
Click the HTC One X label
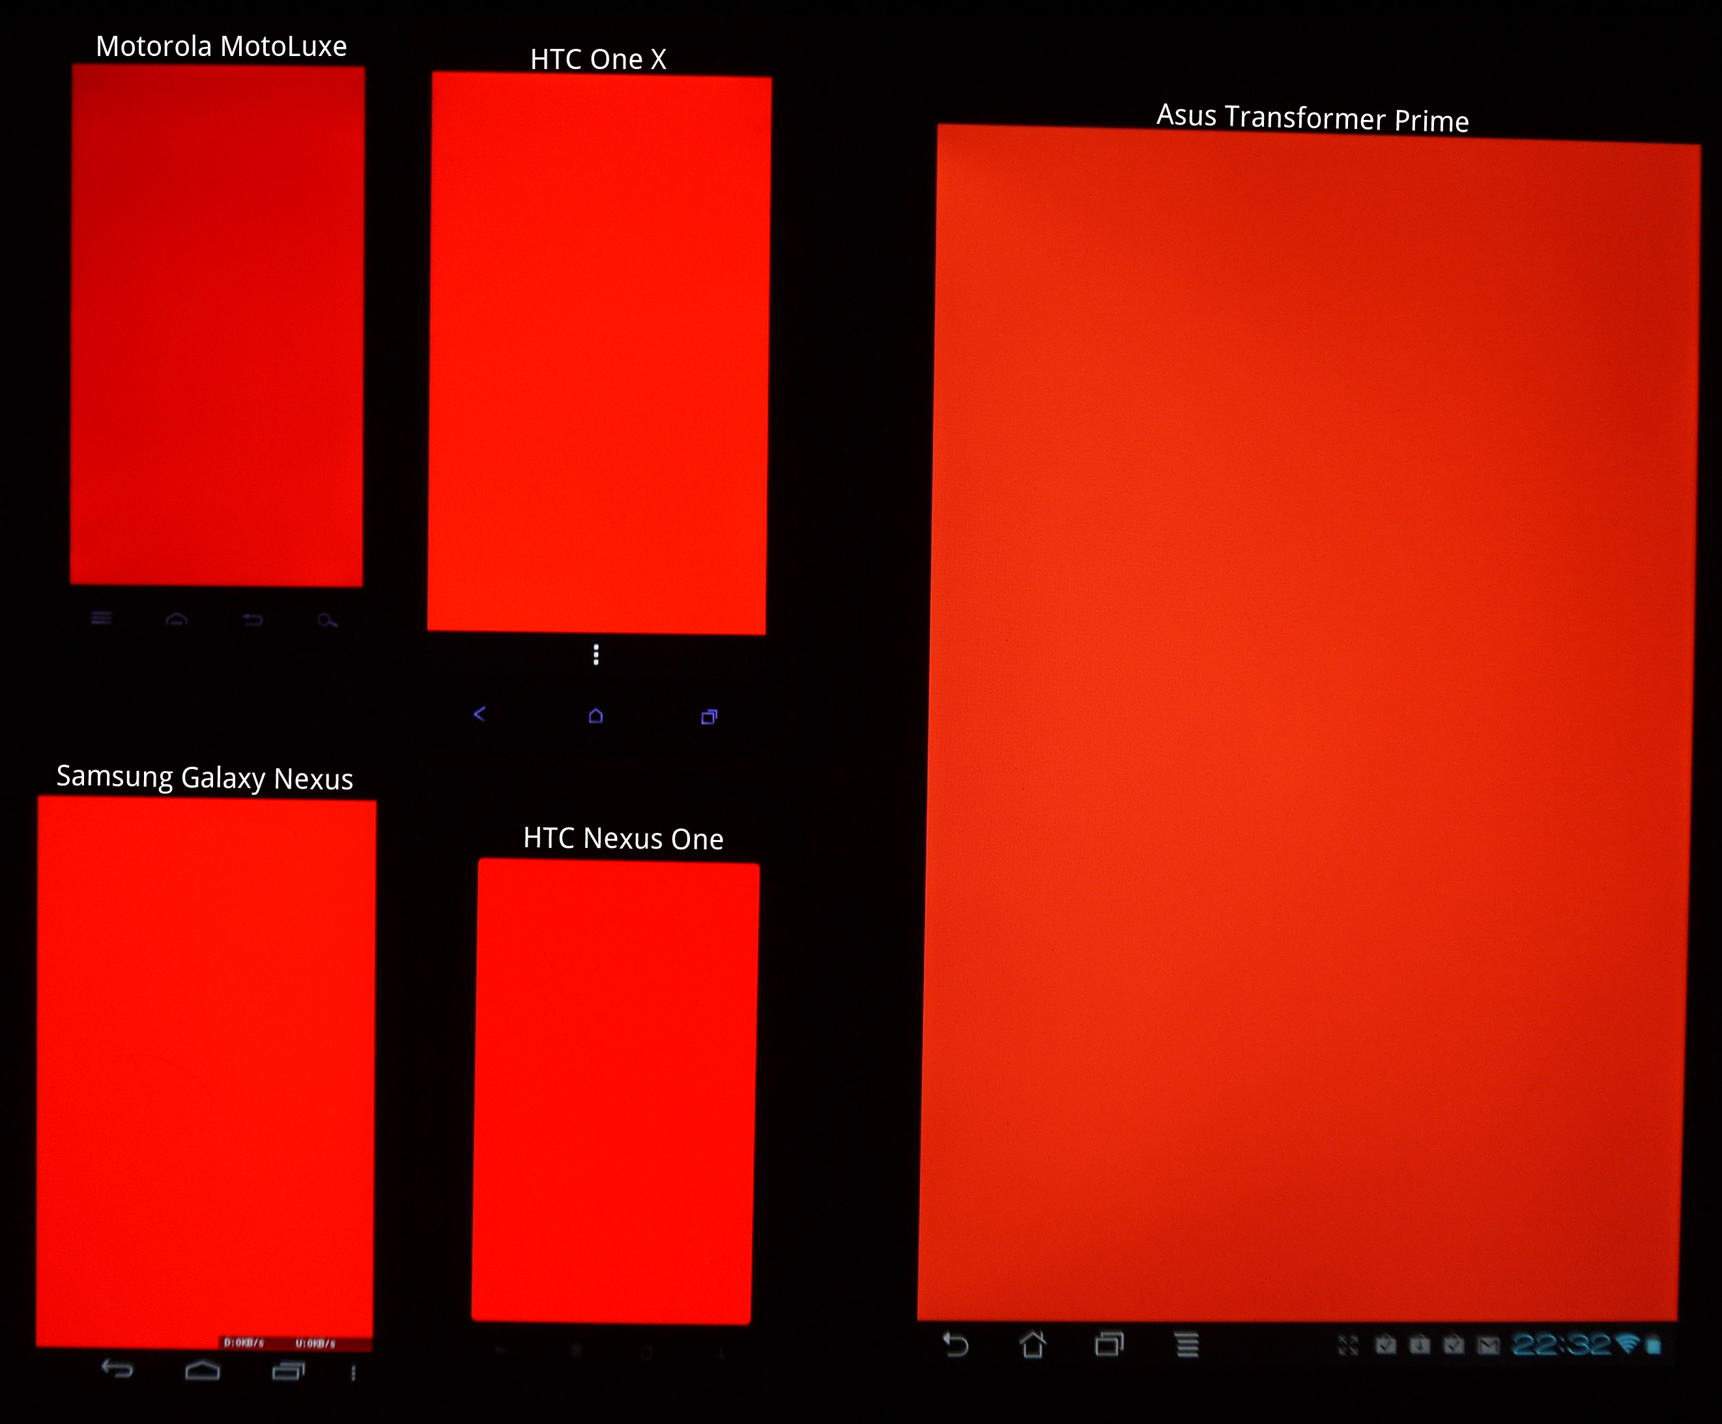pos(597,59)
